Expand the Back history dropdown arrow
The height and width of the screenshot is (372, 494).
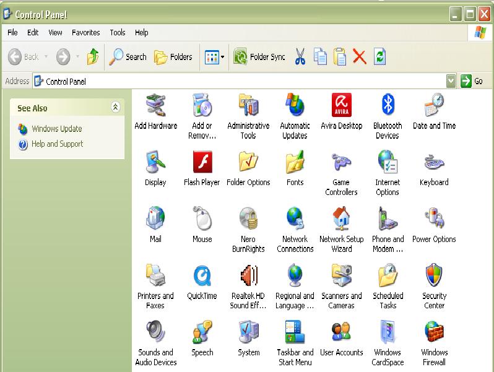click(x=46, y=57)
